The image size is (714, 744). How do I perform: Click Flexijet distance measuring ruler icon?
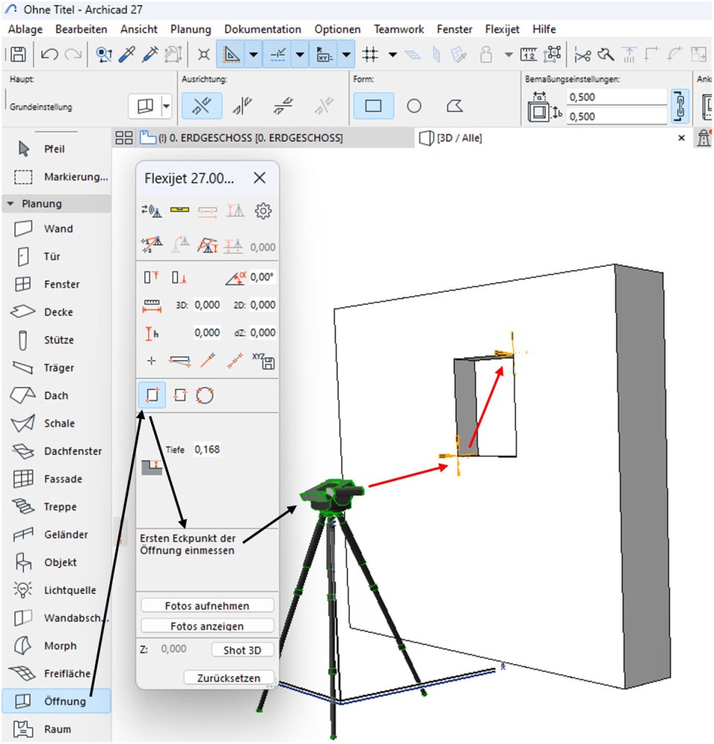(x=152, y=305)
